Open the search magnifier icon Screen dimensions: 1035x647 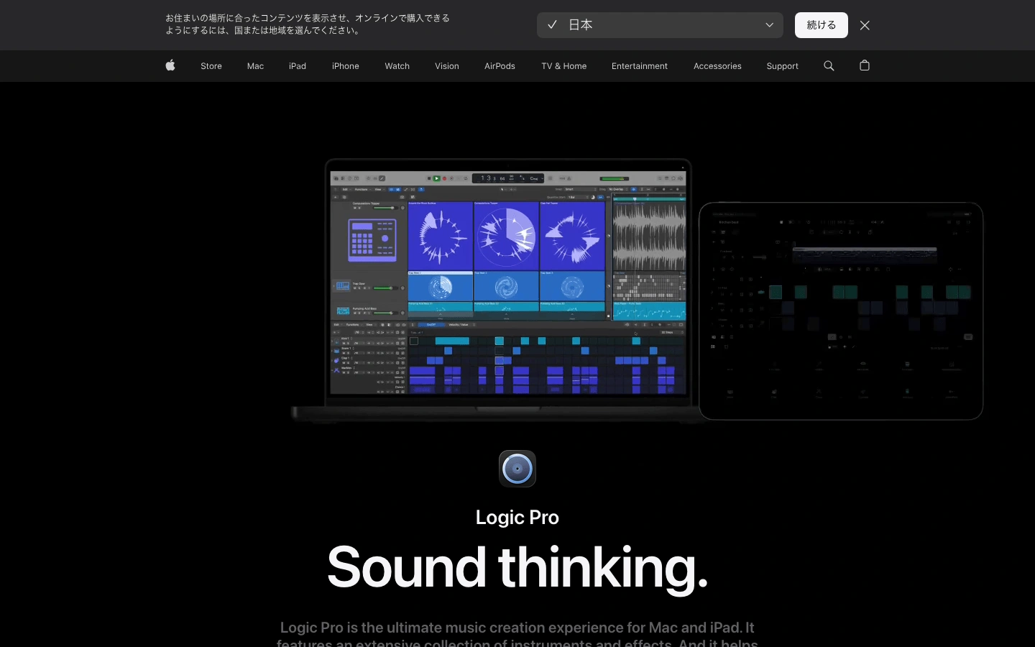click(829, 65)
